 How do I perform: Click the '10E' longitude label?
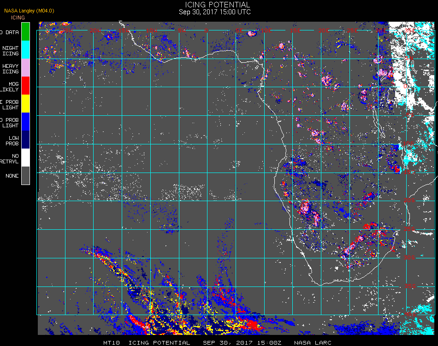(266, 30)
